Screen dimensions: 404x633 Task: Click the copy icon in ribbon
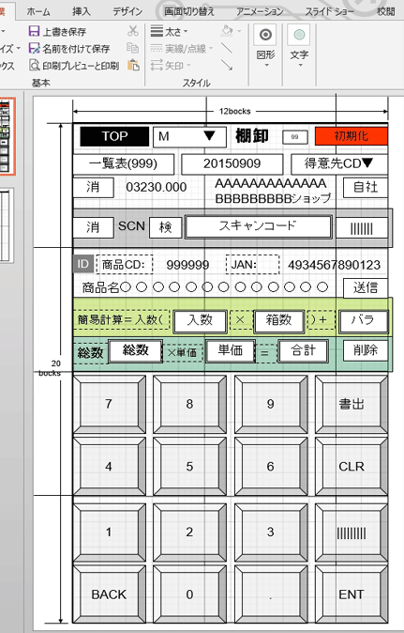point(133,48)
